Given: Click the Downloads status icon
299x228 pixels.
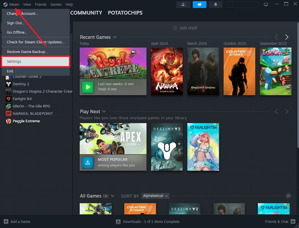Looking at the screenshot, I should [x=118, y=222].
